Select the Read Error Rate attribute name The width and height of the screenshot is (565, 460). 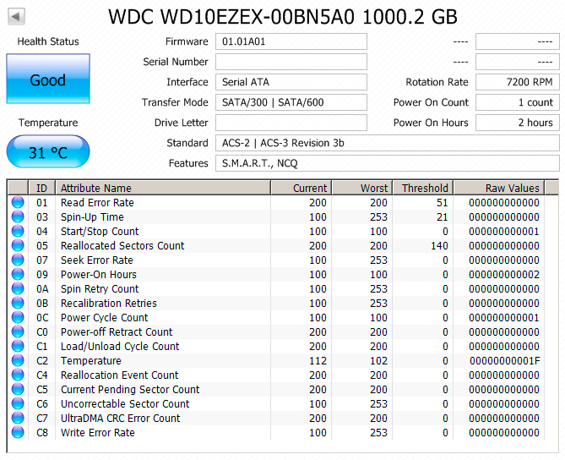click(97, 202)
